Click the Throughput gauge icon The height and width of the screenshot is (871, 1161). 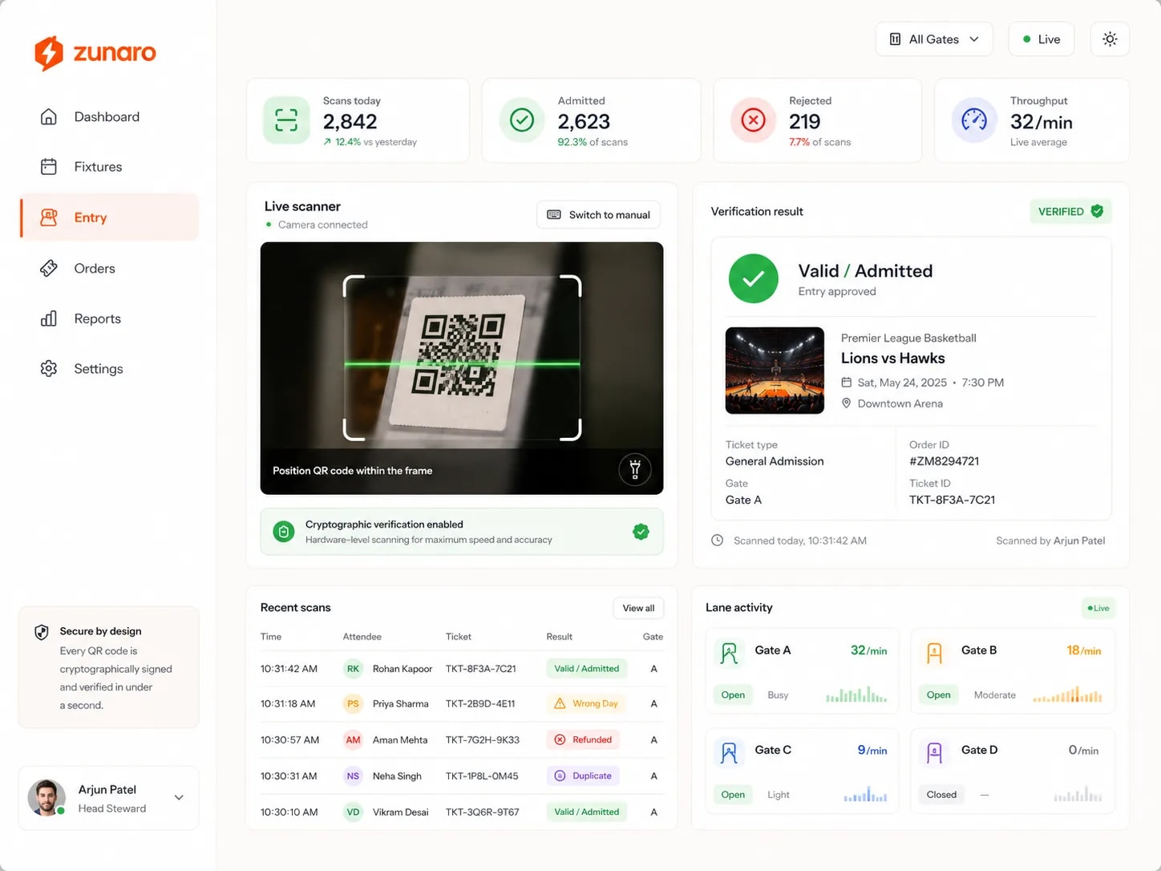click(x=974, y=120)
